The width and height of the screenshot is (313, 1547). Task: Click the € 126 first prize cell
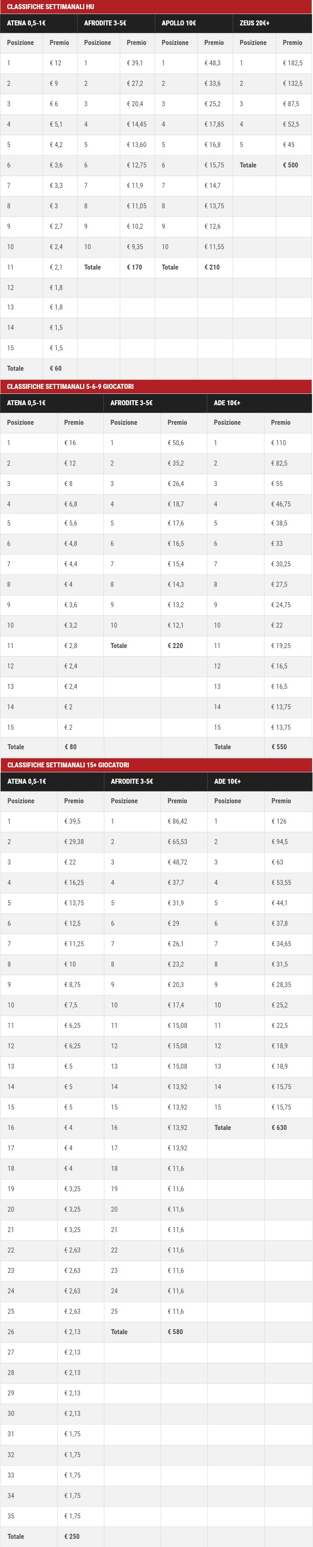279,821
